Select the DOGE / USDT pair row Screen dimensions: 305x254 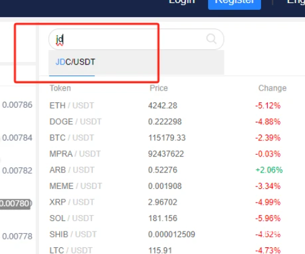[172, 122]
